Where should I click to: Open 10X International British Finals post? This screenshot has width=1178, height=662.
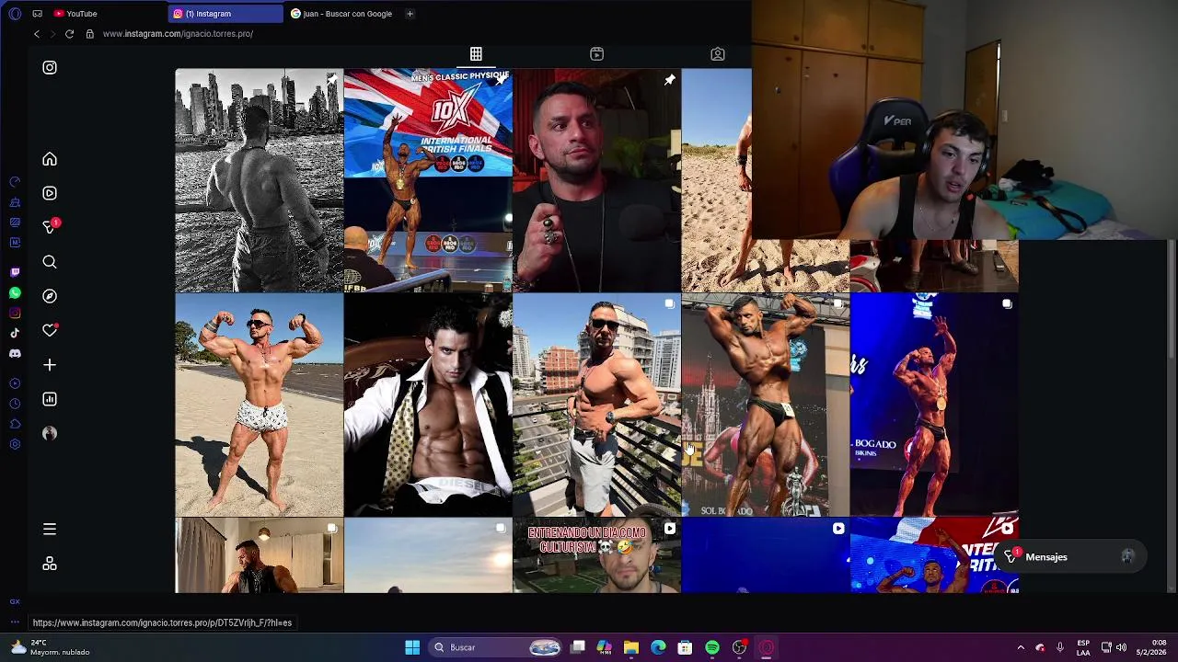point(428,180)
